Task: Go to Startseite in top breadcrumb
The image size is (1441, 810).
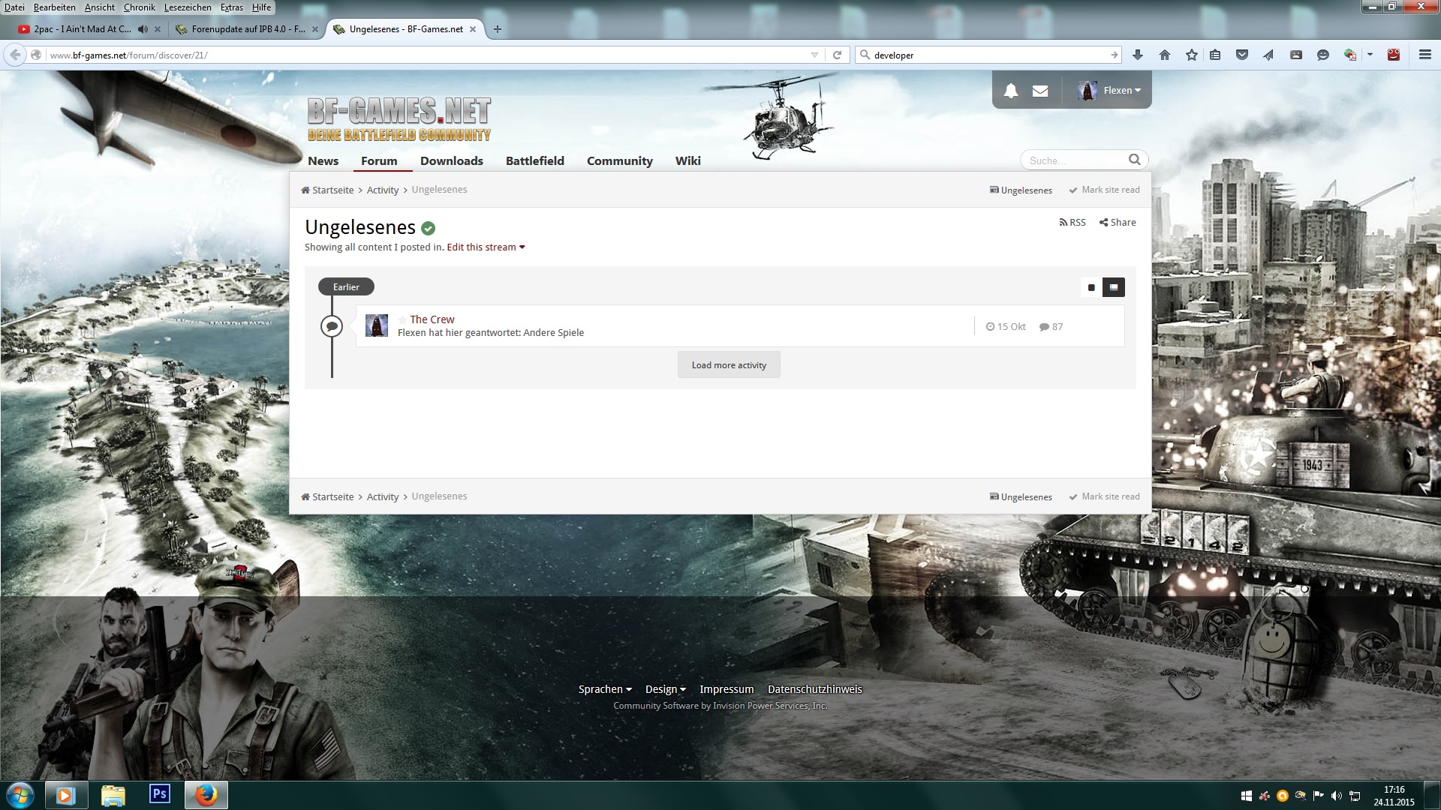Action: (327, 190)
